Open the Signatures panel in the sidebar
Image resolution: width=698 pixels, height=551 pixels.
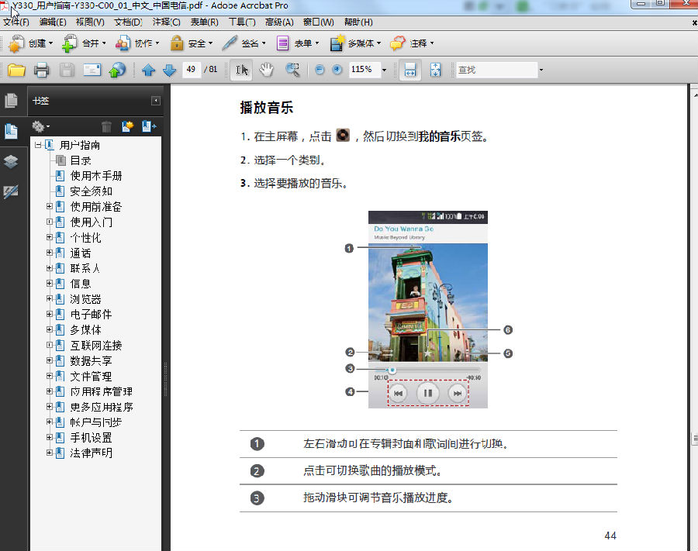click(x=12, y=191)
